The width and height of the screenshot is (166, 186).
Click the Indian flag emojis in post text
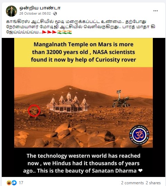pyautogui.click(x=64, y=32)
